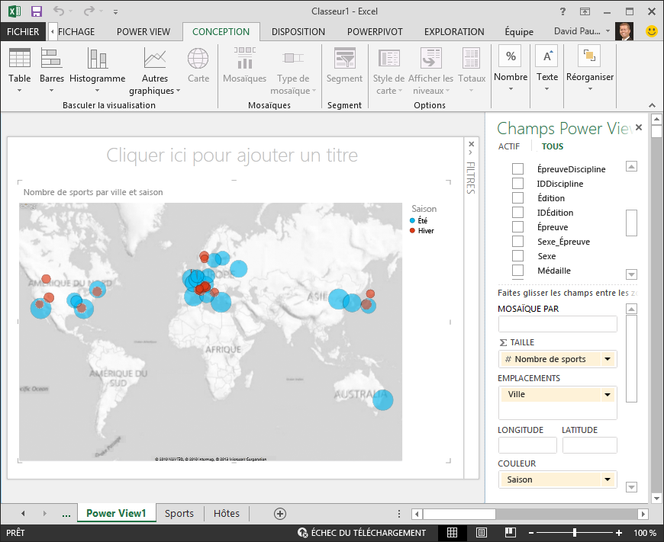Viewport: 664px width, 542px height.
Task: Open the Réorganiser arrange menu
Action: click(590, 69)
